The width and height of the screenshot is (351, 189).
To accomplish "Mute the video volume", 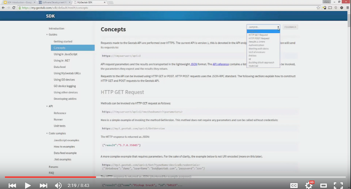I will click(x=58, y=185).
